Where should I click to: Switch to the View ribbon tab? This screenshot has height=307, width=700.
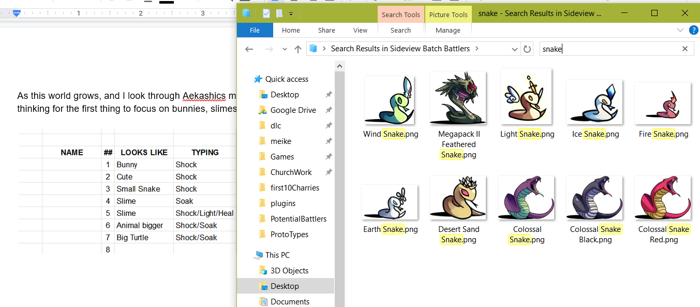[x=360, y=31]
